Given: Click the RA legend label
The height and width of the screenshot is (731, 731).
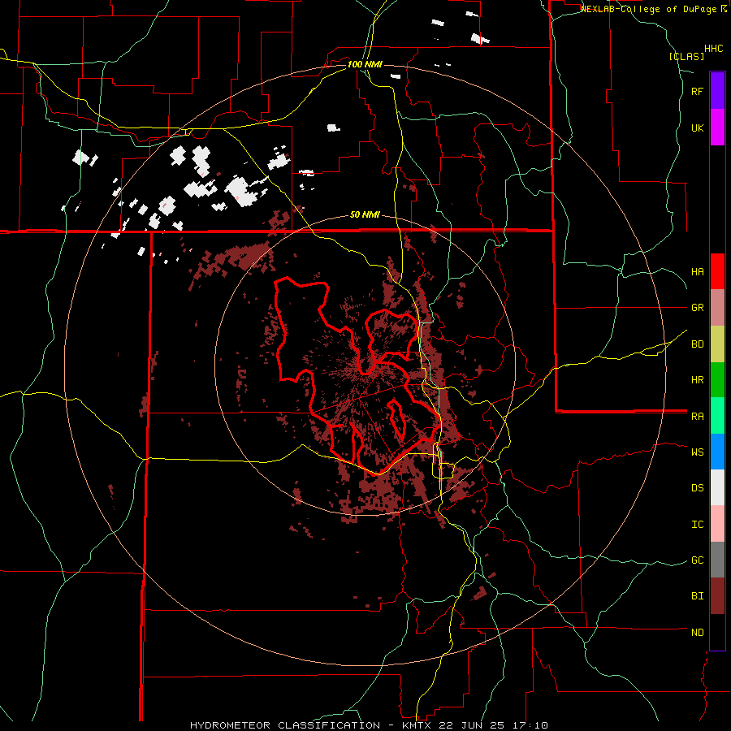Looking at the screenshot, I should [697, 417].
